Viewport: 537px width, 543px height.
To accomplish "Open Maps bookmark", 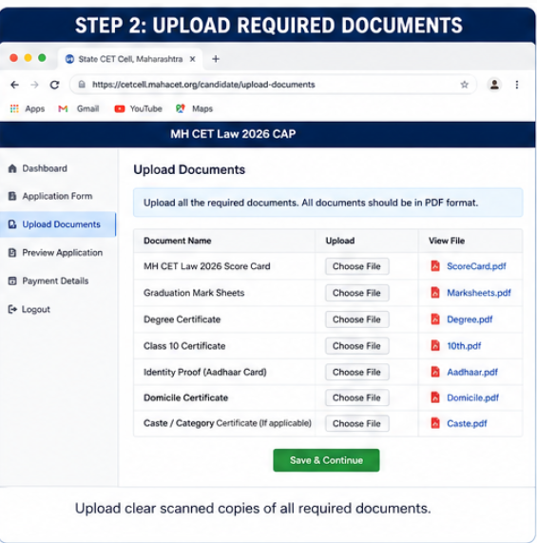I will pyautogui.click(x=194, y=108).
